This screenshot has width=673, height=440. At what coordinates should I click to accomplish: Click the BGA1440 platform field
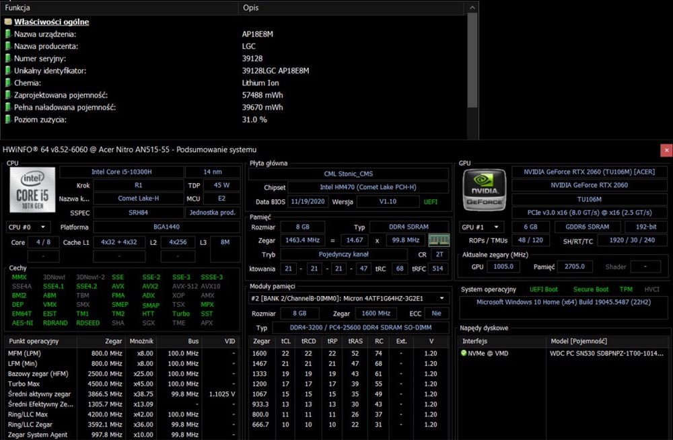[166, 227]
